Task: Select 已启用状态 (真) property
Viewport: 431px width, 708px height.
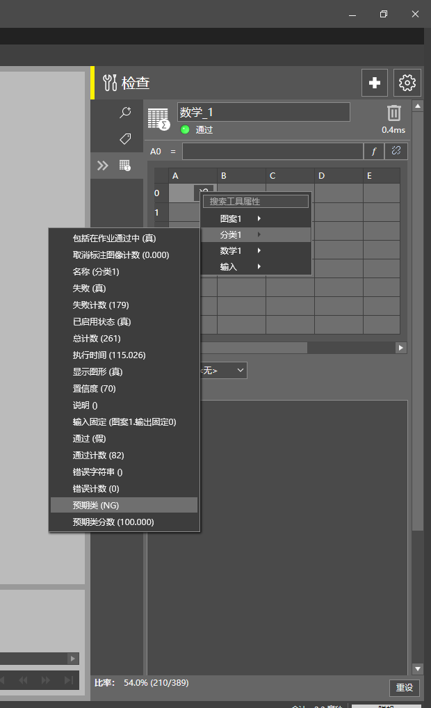Action: click(x=124, y=322)
